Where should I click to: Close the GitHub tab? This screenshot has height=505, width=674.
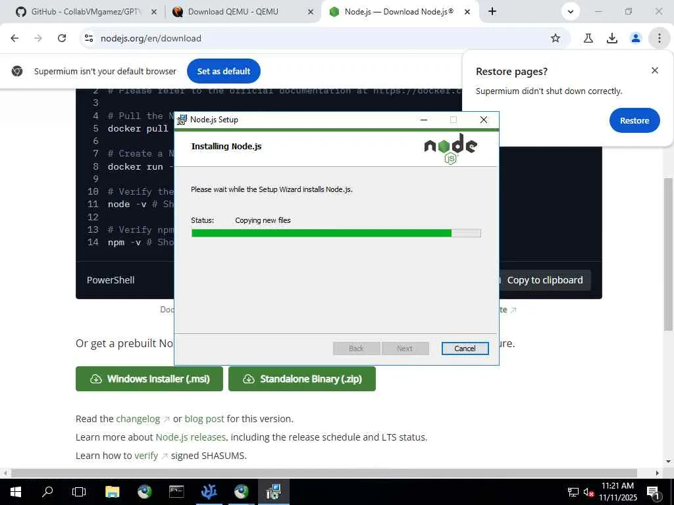154,12
